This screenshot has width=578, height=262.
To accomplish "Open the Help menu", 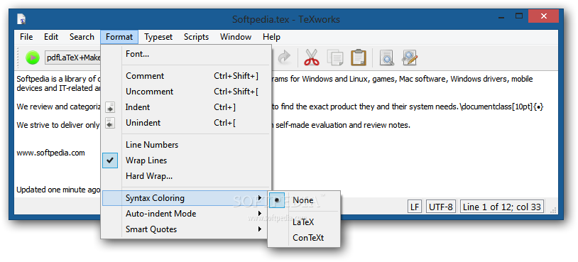I will 272,37.
